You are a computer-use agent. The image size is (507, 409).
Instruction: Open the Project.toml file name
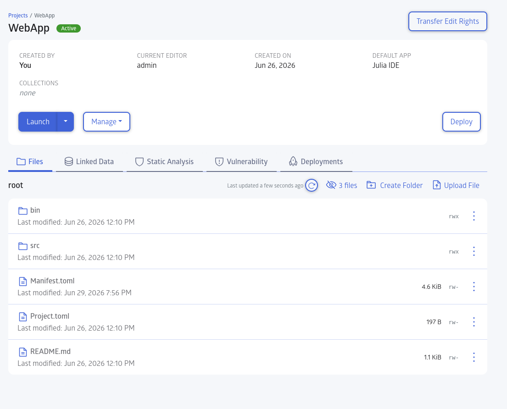(50, 316)
